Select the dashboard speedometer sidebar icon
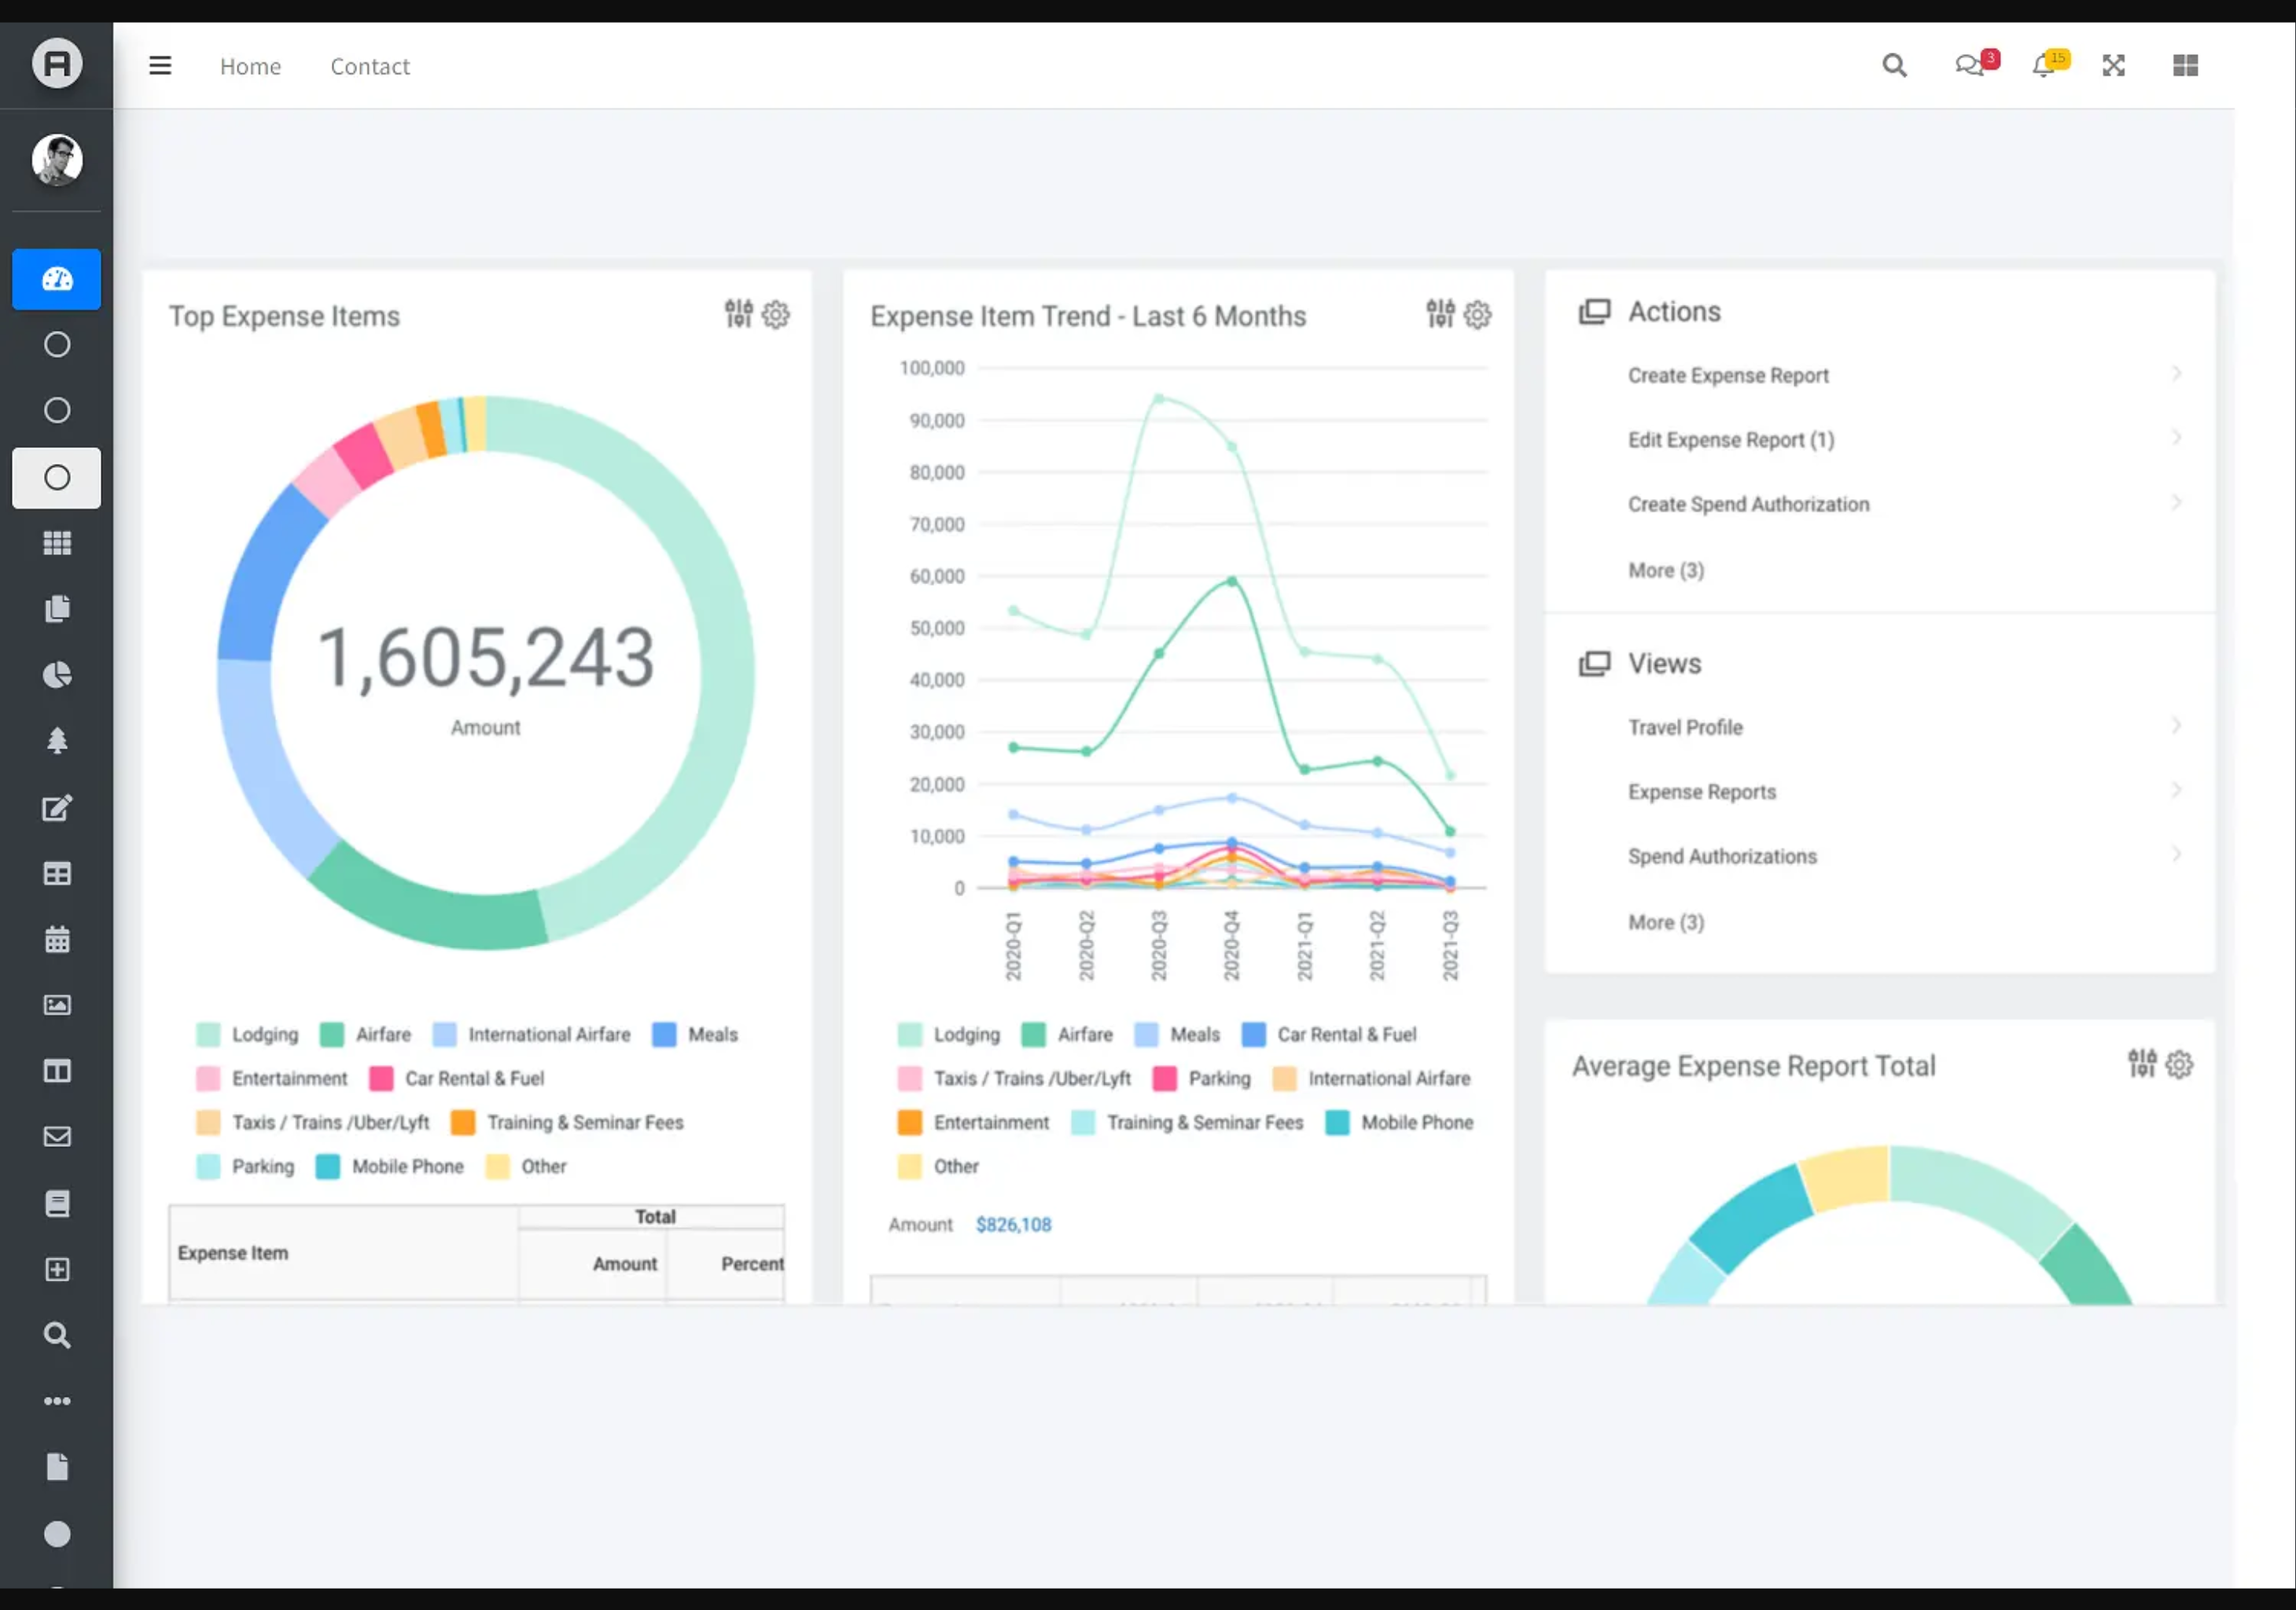2296x1610 pixels. (57, 279)
